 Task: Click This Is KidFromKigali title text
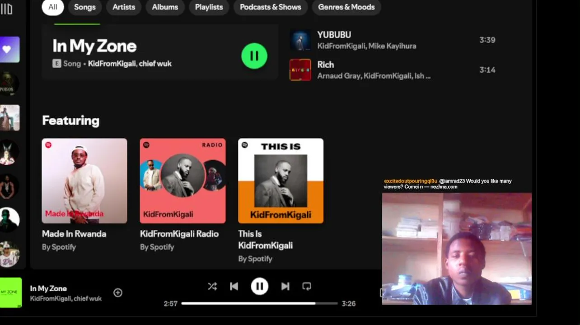coord(265,240)
